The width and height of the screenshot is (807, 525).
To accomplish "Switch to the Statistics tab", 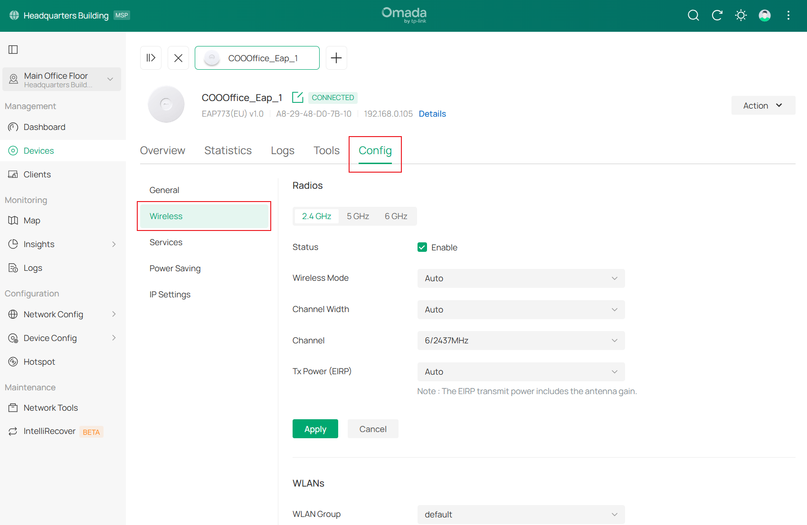I will [x=228, y=151].
